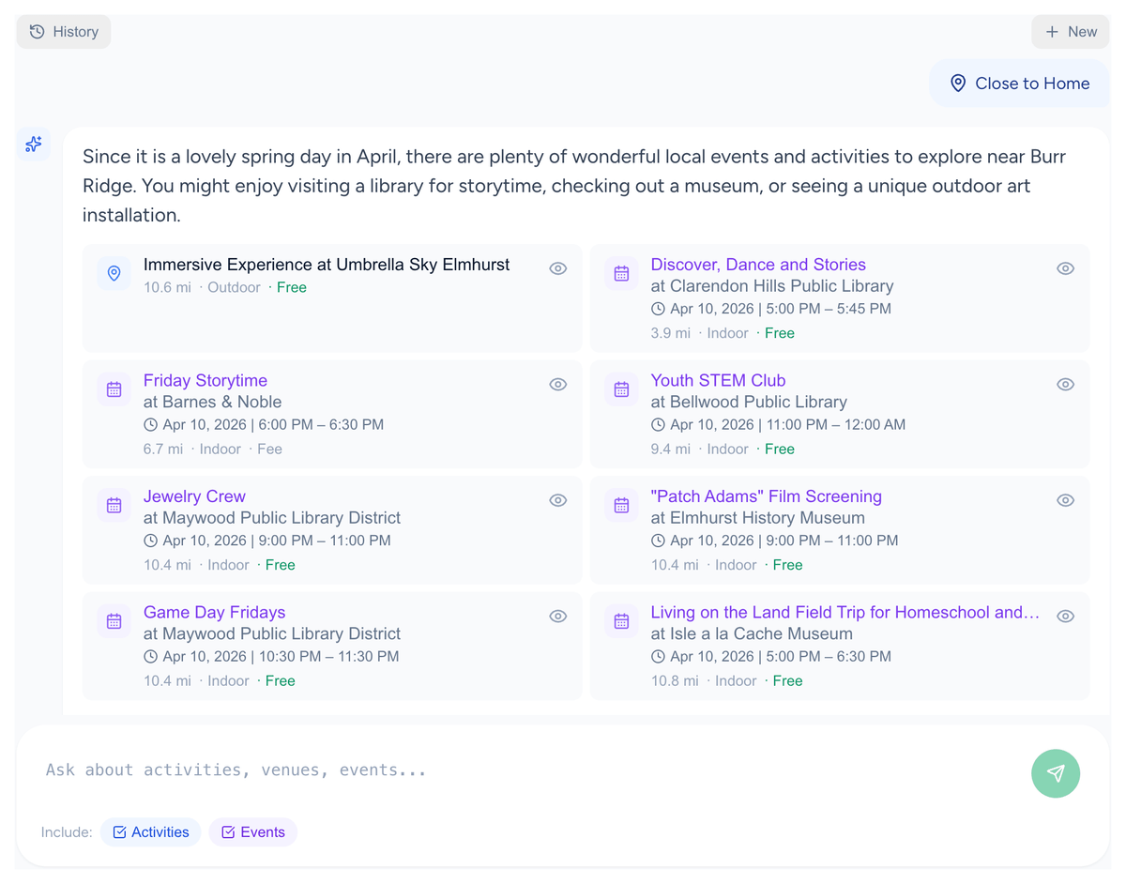Image resolution: width=1126 pixels, height=884 pixels.
Task: Click the location pin icon for Umbrella Sky Elmhurst
Action: (x=114, y=273)
